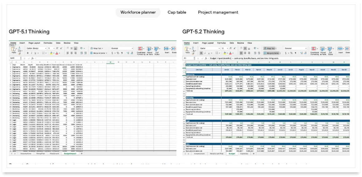
Task: Open Page Layout ribbon tab in GPT-5.1 spreadsheet
Action: point(34,43)
